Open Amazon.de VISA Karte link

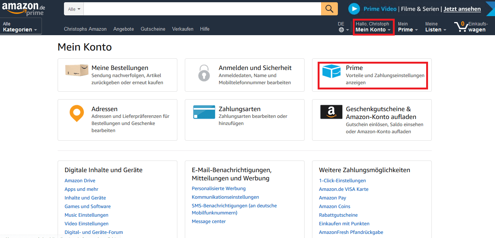tap(343, 189)
